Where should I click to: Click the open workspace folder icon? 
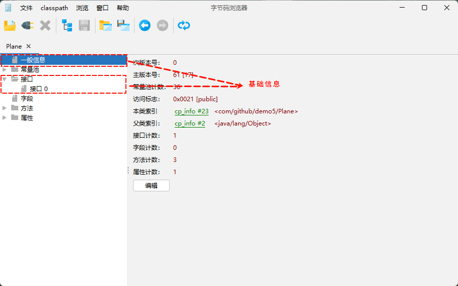tap(105, 25)
